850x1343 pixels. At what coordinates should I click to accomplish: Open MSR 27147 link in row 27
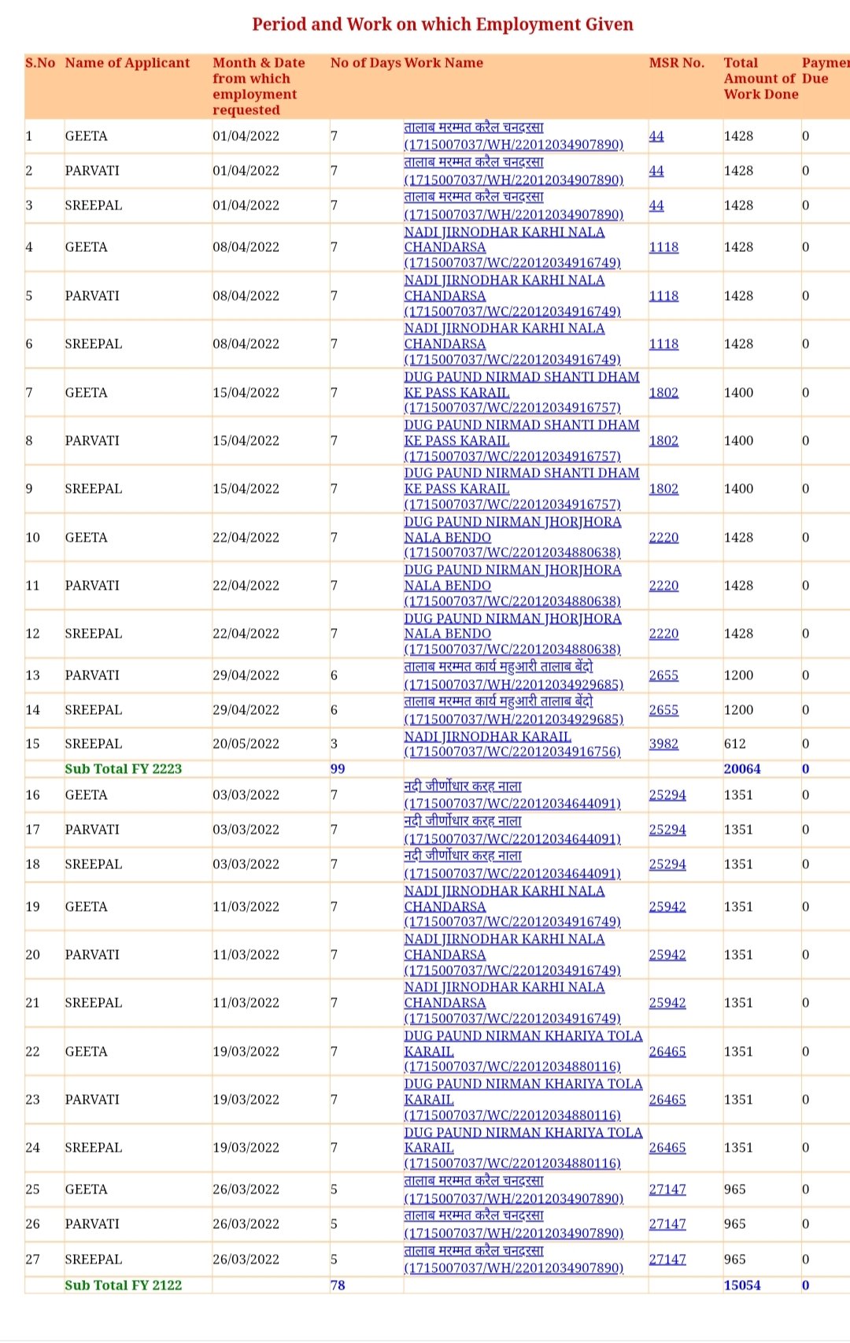[x=667, y=1260]
